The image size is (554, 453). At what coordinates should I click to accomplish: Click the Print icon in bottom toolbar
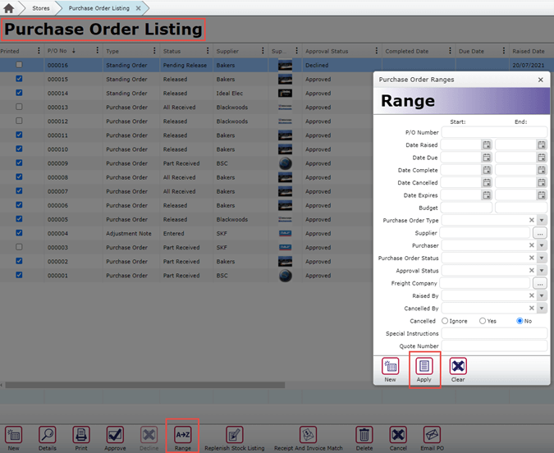pyautogui.click(x=80, y=435)
